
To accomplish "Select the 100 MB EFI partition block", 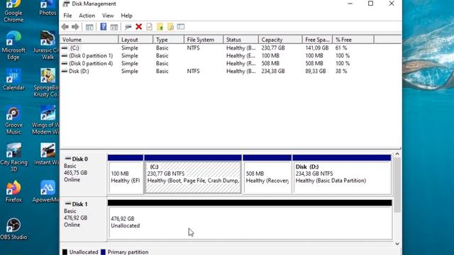I will (x=126, y=174).
